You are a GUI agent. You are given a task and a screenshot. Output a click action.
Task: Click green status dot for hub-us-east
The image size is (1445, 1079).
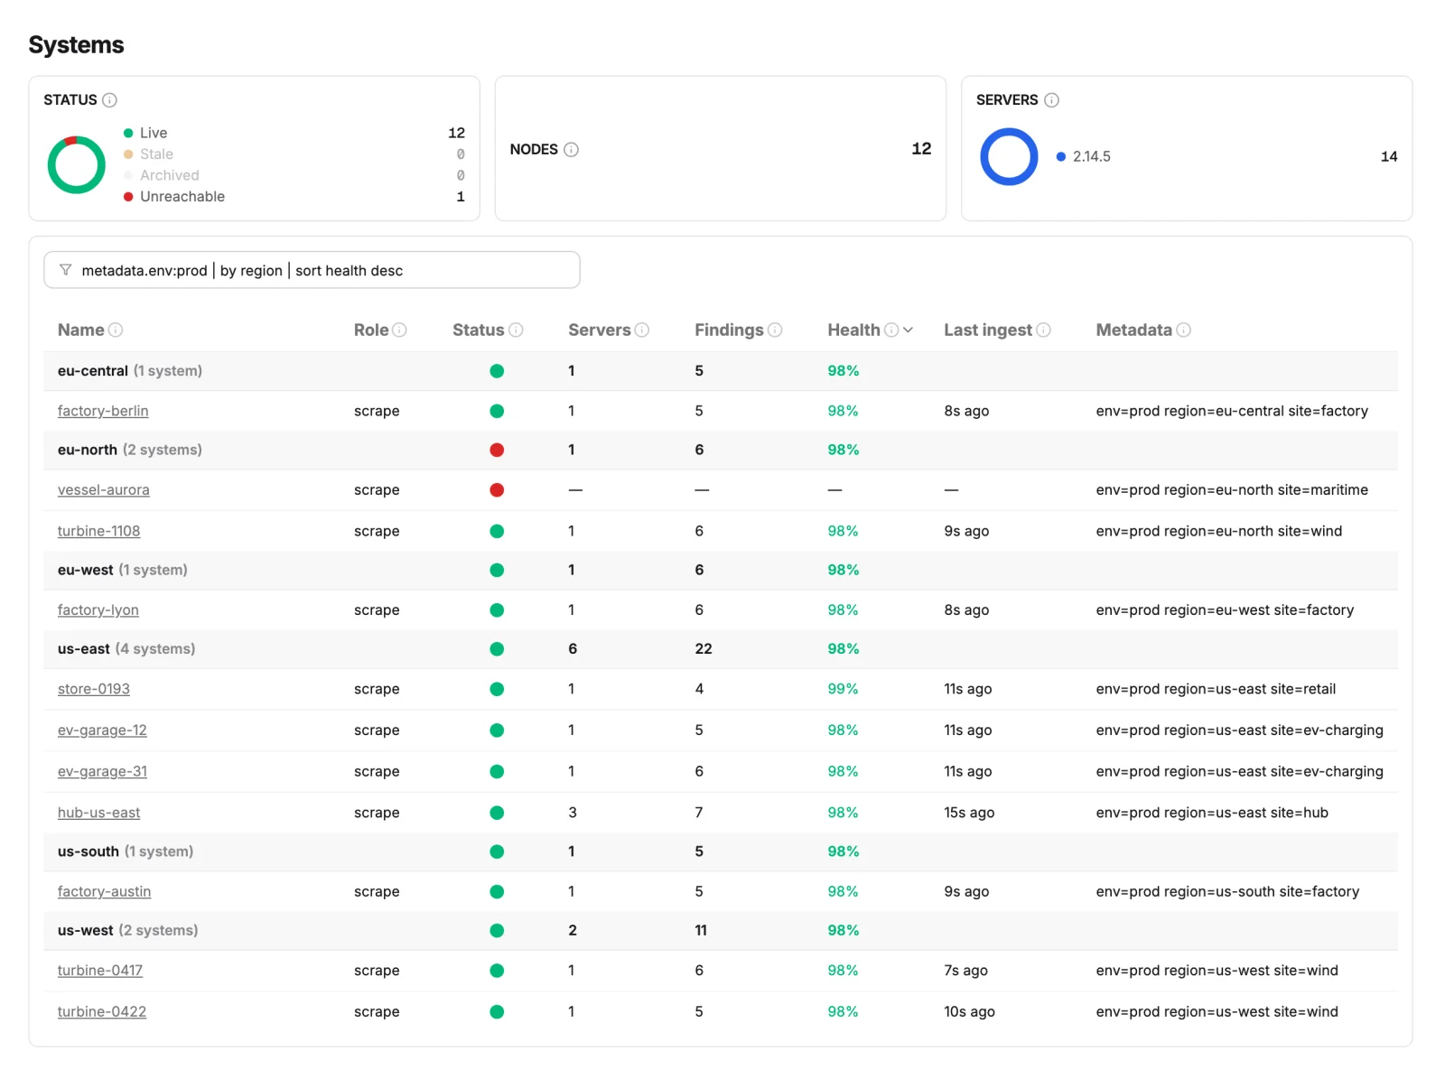(x=497, y=813)
